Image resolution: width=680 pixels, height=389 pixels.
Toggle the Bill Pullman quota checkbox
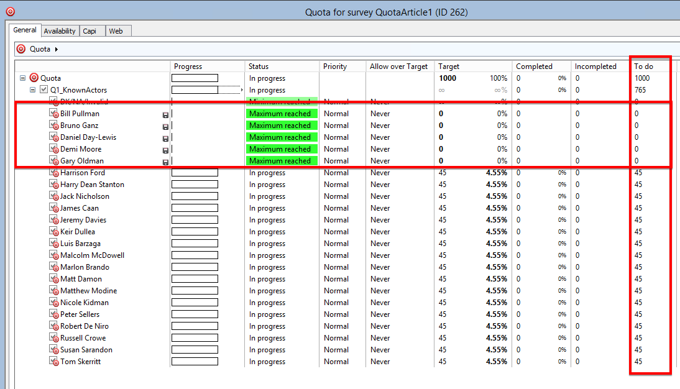click(x=53, y=112)
